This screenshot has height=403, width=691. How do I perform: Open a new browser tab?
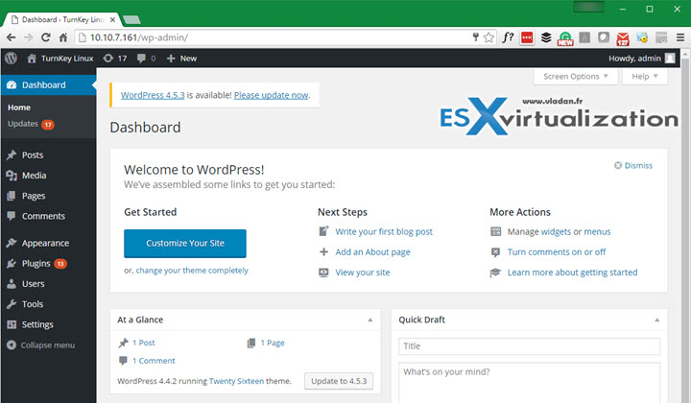point(131,20)
